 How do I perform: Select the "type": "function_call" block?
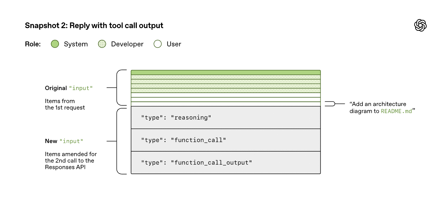[x=225, y=140]
